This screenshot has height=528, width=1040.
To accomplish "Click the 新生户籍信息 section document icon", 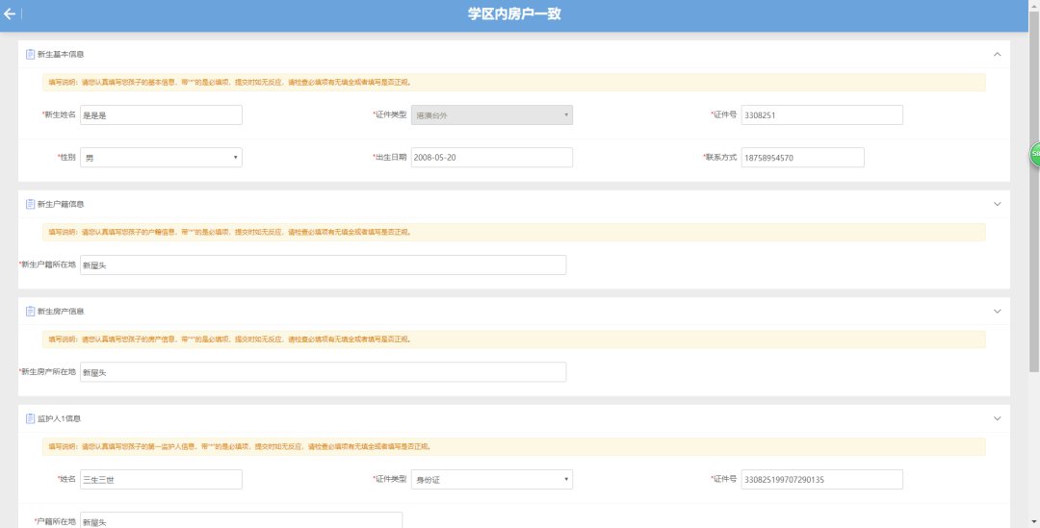I will [30, 204].
